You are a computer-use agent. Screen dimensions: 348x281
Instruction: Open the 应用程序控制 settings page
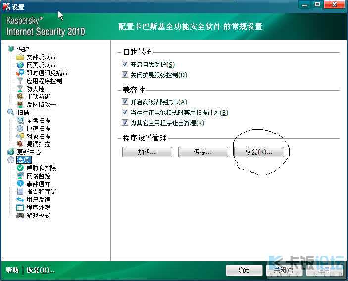click(44, 81)
